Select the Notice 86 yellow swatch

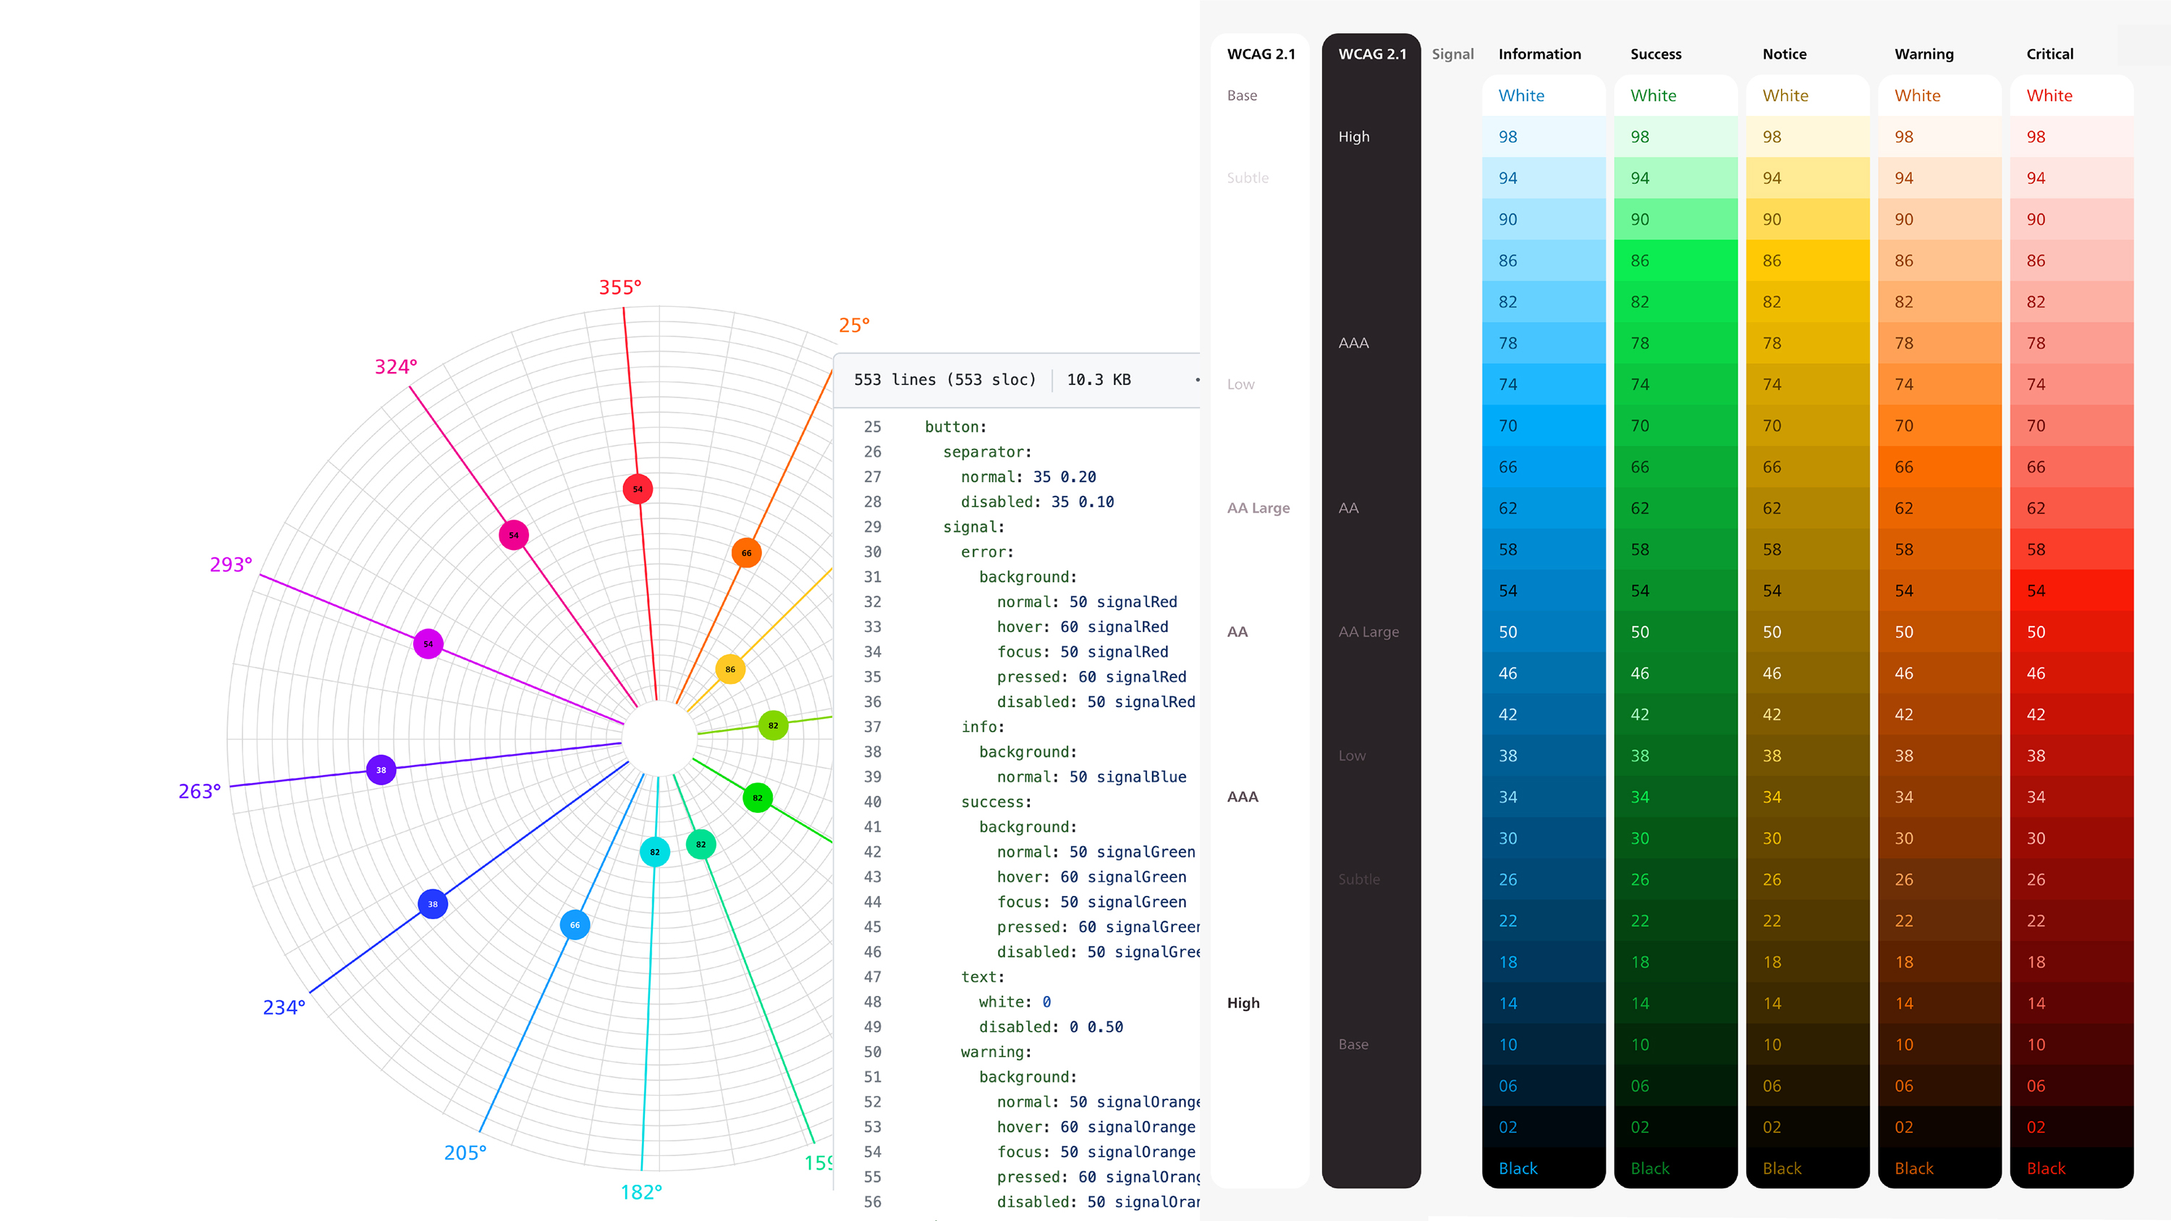pyautogui.click(x=1807, y=261)
